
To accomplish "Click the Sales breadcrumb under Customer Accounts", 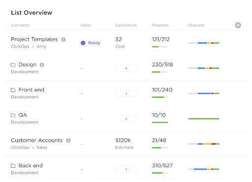I will 42,148.
